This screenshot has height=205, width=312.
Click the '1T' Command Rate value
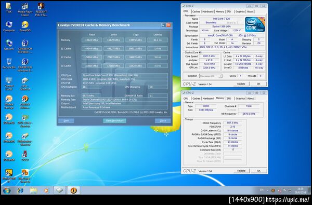pos(232,150)
